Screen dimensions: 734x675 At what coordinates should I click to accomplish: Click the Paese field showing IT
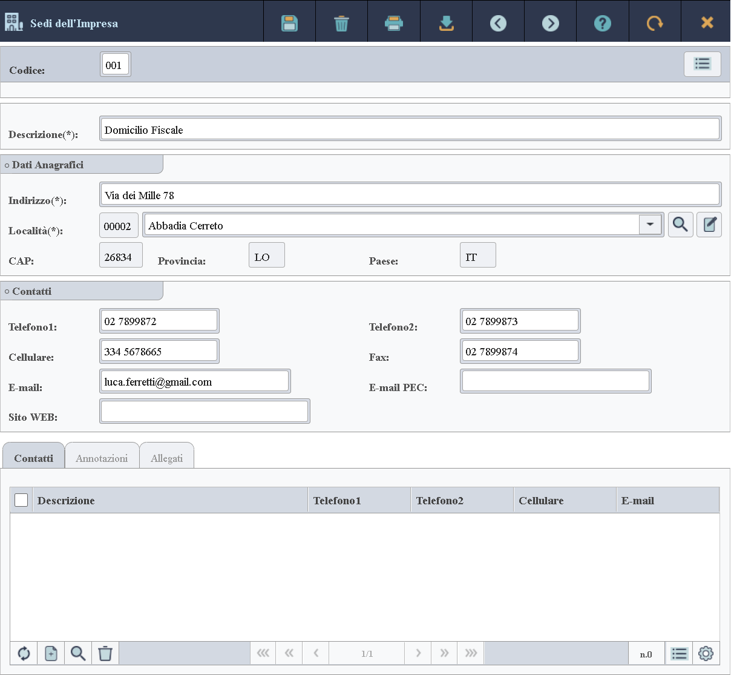(x=478, y=255)
